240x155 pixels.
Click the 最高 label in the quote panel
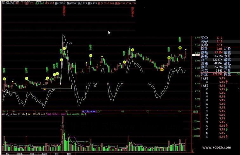[x=227, y=60]
